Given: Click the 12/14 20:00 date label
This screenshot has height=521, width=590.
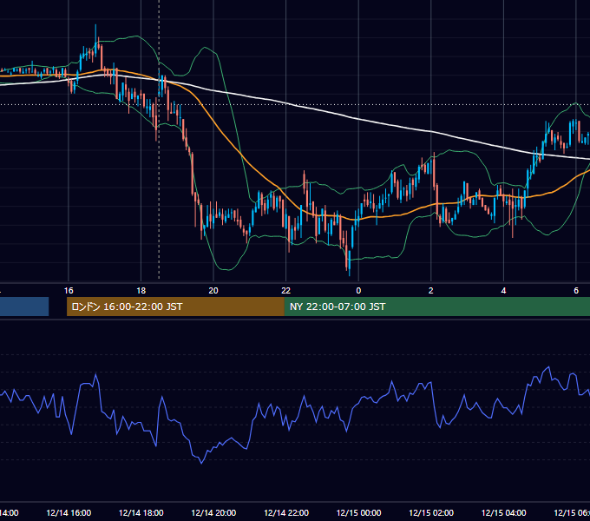Looking at the screenshot, I should click(213, 512).
